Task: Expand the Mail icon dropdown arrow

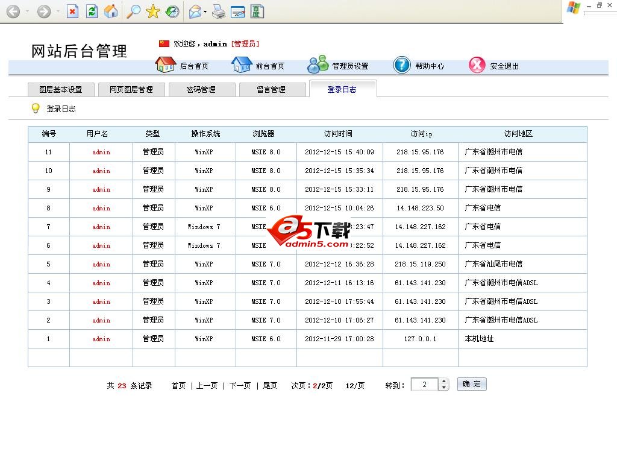Action: click(205, 12)
